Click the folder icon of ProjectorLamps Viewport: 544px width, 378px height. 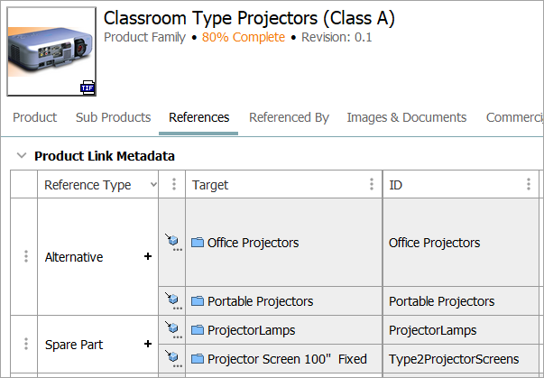pyautogui.click(x=198, y=330)
